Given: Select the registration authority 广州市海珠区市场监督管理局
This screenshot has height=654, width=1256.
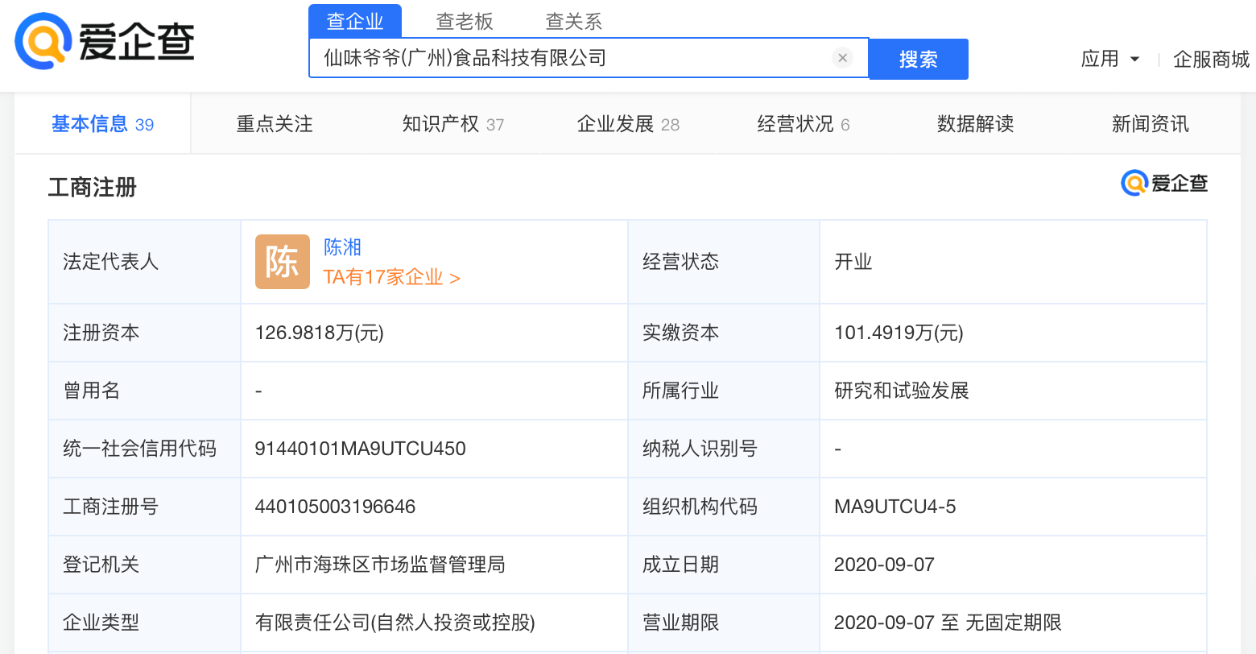Looking at the screenshot, I should point(380,565).
